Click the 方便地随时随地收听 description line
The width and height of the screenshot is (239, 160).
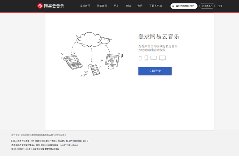pos(152,50)
